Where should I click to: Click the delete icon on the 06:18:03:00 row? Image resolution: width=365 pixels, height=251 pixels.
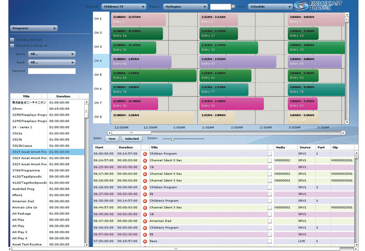(x=145, y=188)
